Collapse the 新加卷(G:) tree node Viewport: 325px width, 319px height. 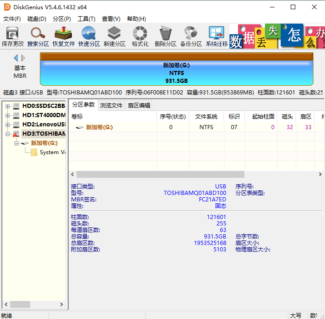point(16,143)
